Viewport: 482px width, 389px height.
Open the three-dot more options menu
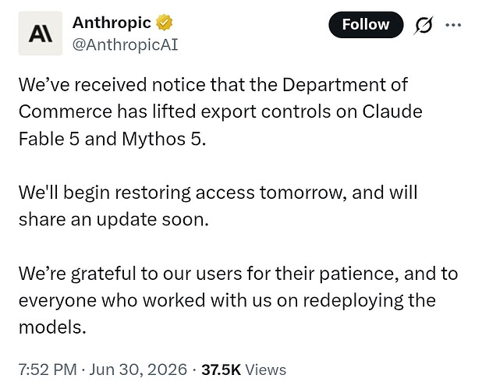453,25
